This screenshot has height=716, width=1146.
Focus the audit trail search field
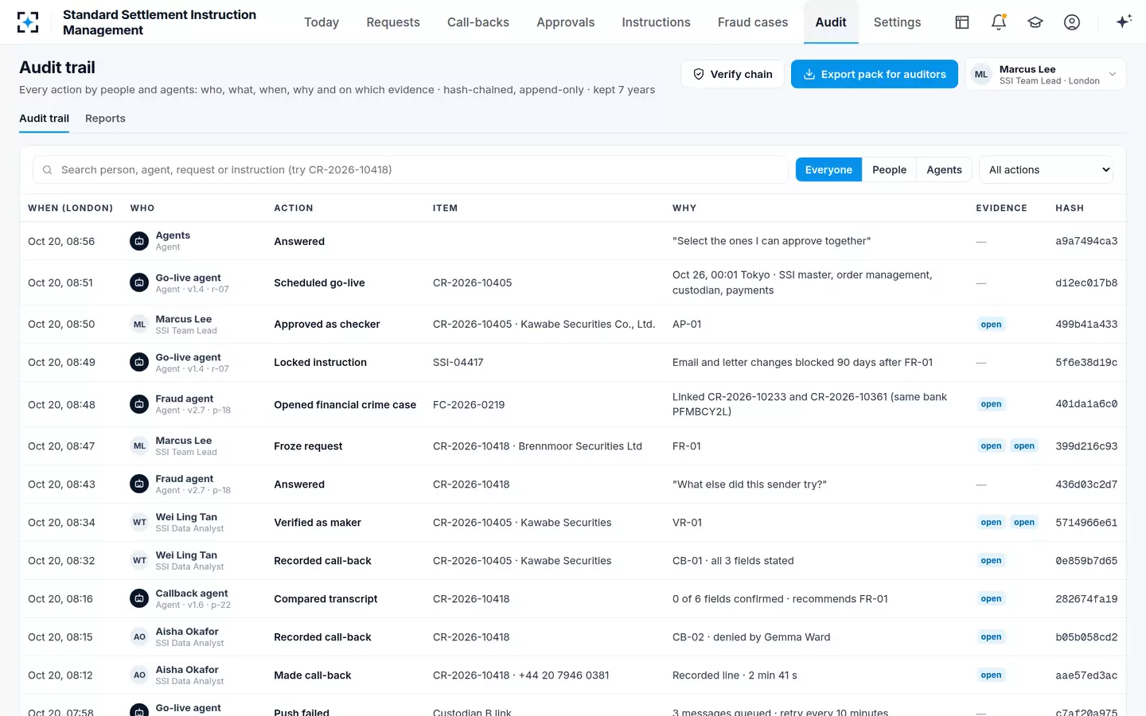[x=410, y=169]
